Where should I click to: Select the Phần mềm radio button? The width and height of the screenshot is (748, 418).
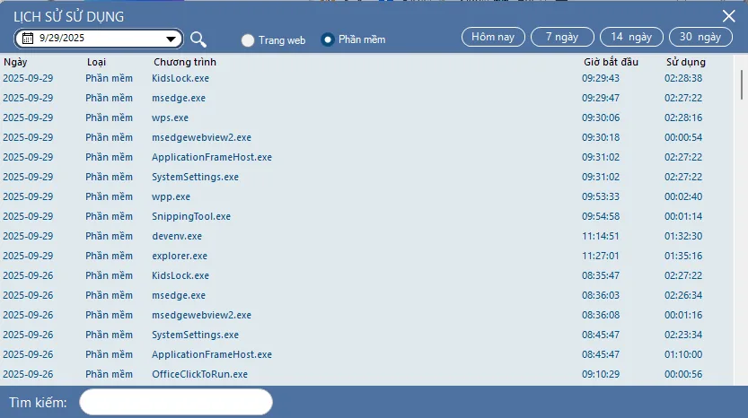click(327, 40)
